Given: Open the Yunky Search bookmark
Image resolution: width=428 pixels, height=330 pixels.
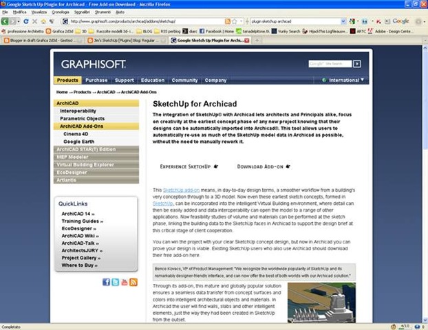Looking at the screenshot, I should [x=286, y=32].
